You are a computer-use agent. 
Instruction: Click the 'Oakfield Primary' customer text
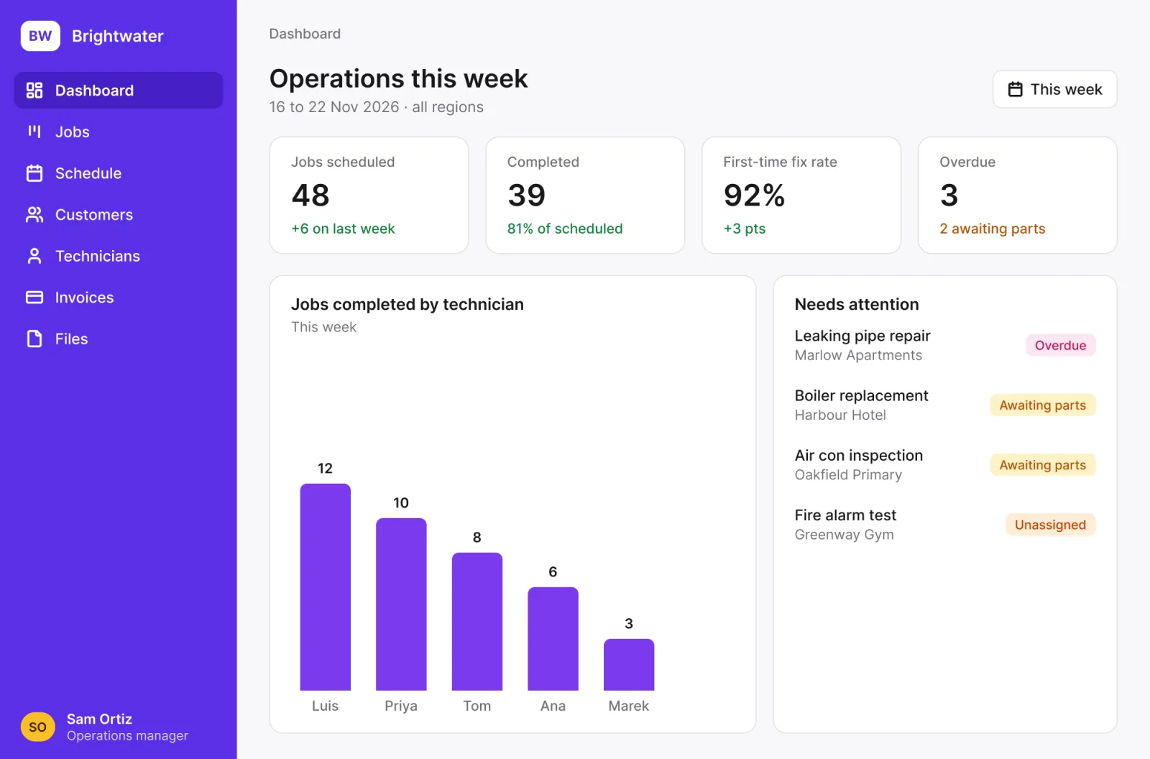848,474
